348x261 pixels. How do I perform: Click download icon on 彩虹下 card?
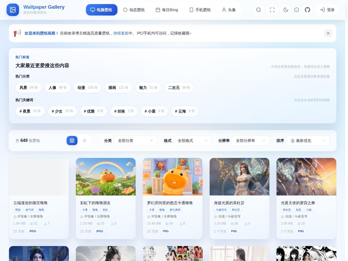[112, 224]
